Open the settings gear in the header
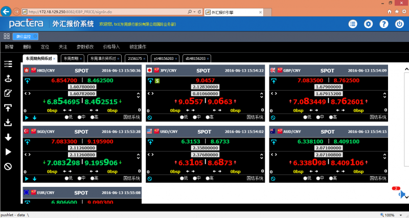 click(x=368, y=24)
